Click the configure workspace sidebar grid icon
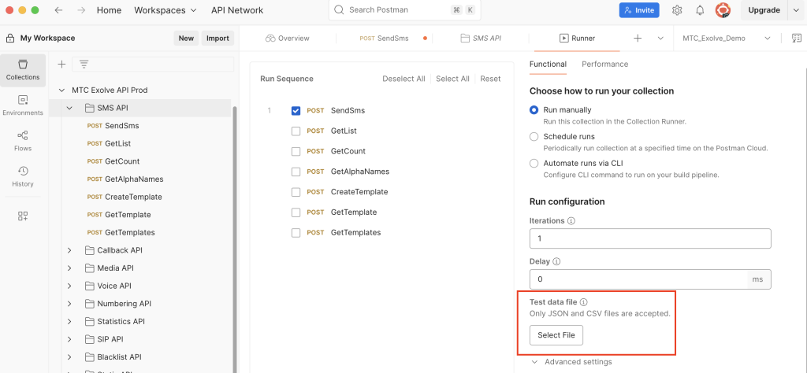Viewport: 807px width, 373px height. pyautogui.click(x=23, y=216)
